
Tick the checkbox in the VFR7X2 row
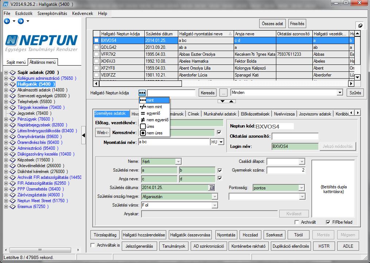coord(96,54)
